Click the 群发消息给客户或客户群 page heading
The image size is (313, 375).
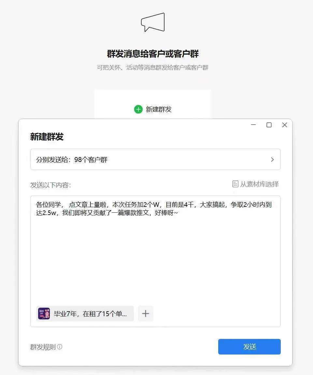[x=153, y=54]
